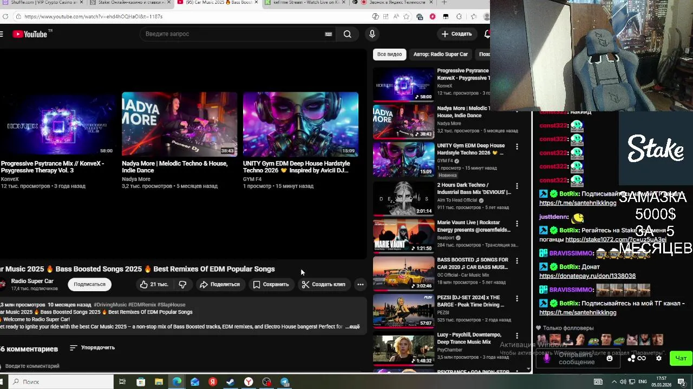Like the video with 21 тыс. thumbs up

click(x=154, y=284)
